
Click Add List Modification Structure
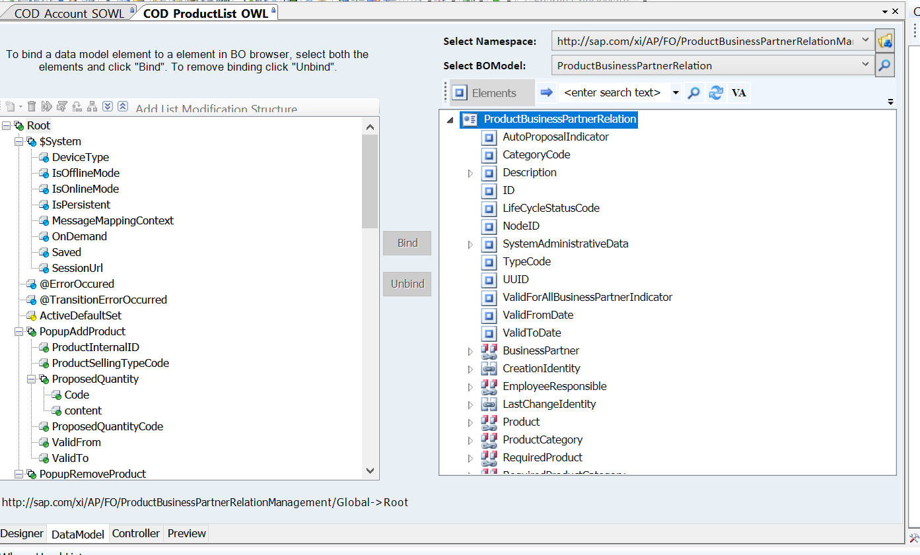[216, 109]
